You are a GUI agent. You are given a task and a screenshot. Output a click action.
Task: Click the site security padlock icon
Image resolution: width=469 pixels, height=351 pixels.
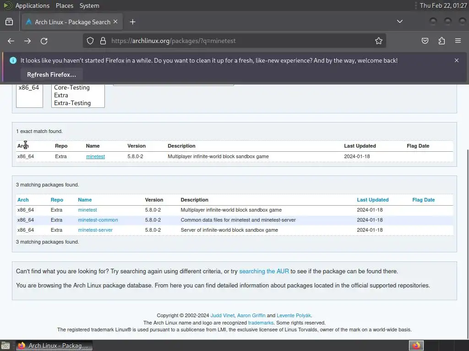point(103,41)
